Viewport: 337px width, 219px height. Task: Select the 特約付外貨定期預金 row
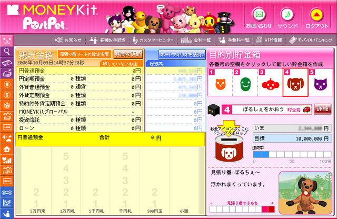pos(80,104)
